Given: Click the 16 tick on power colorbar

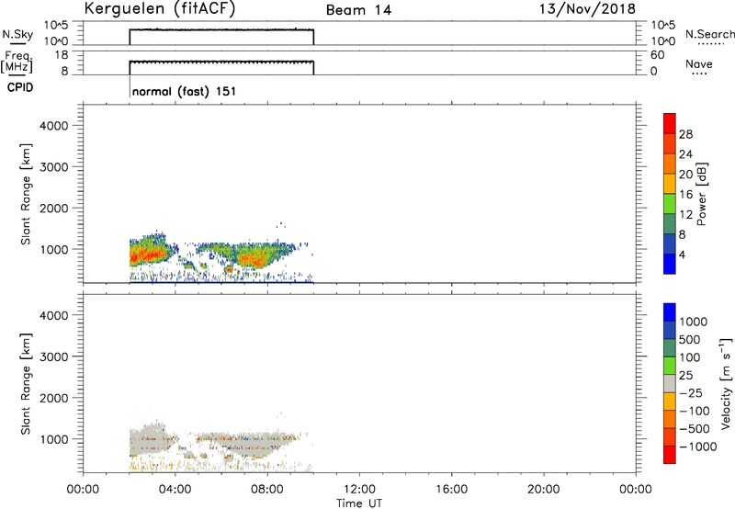Looking at the screenshot, I should click(x=685, y=195).
